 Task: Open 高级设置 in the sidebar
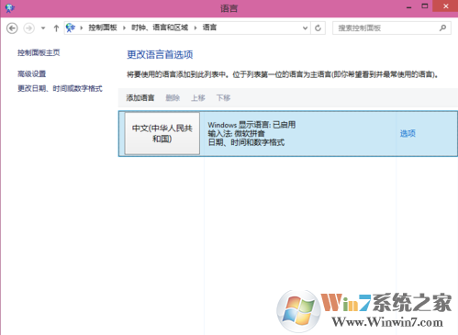[x=31, y=73]
